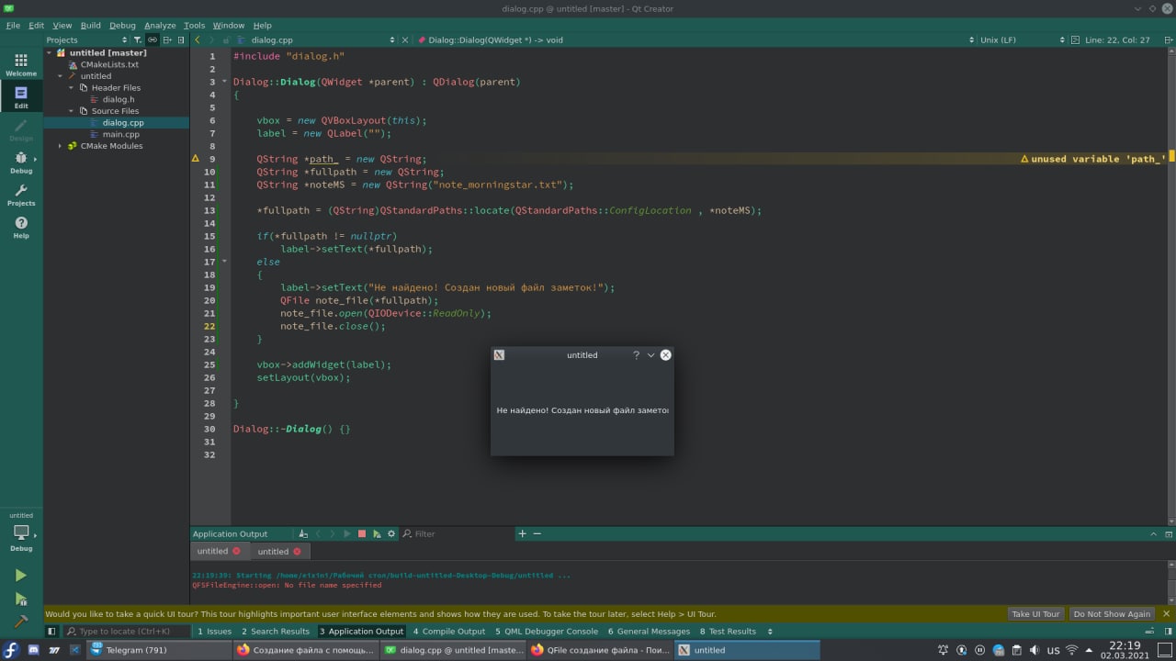Open Debug mode from the left sidebar
1176x661 pixels.
coord(20,162)
